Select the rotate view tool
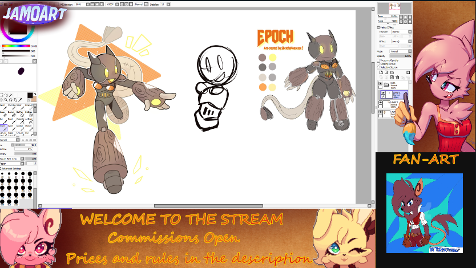 (x=11, y=100)
